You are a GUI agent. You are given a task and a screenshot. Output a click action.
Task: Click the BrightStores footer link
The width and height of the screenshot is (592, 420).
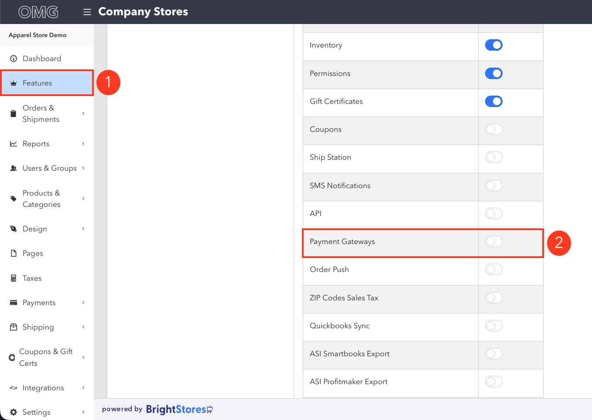tap(179, 410)
